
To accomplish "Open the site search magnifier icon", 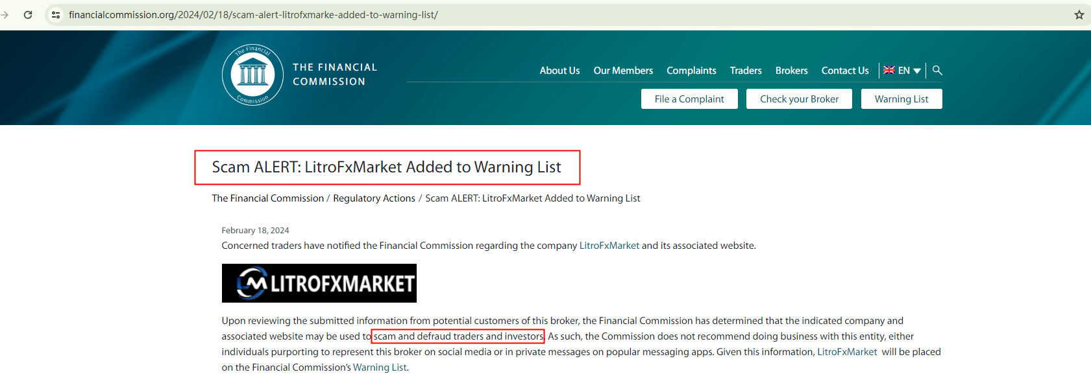I will (x=937, y=70).
